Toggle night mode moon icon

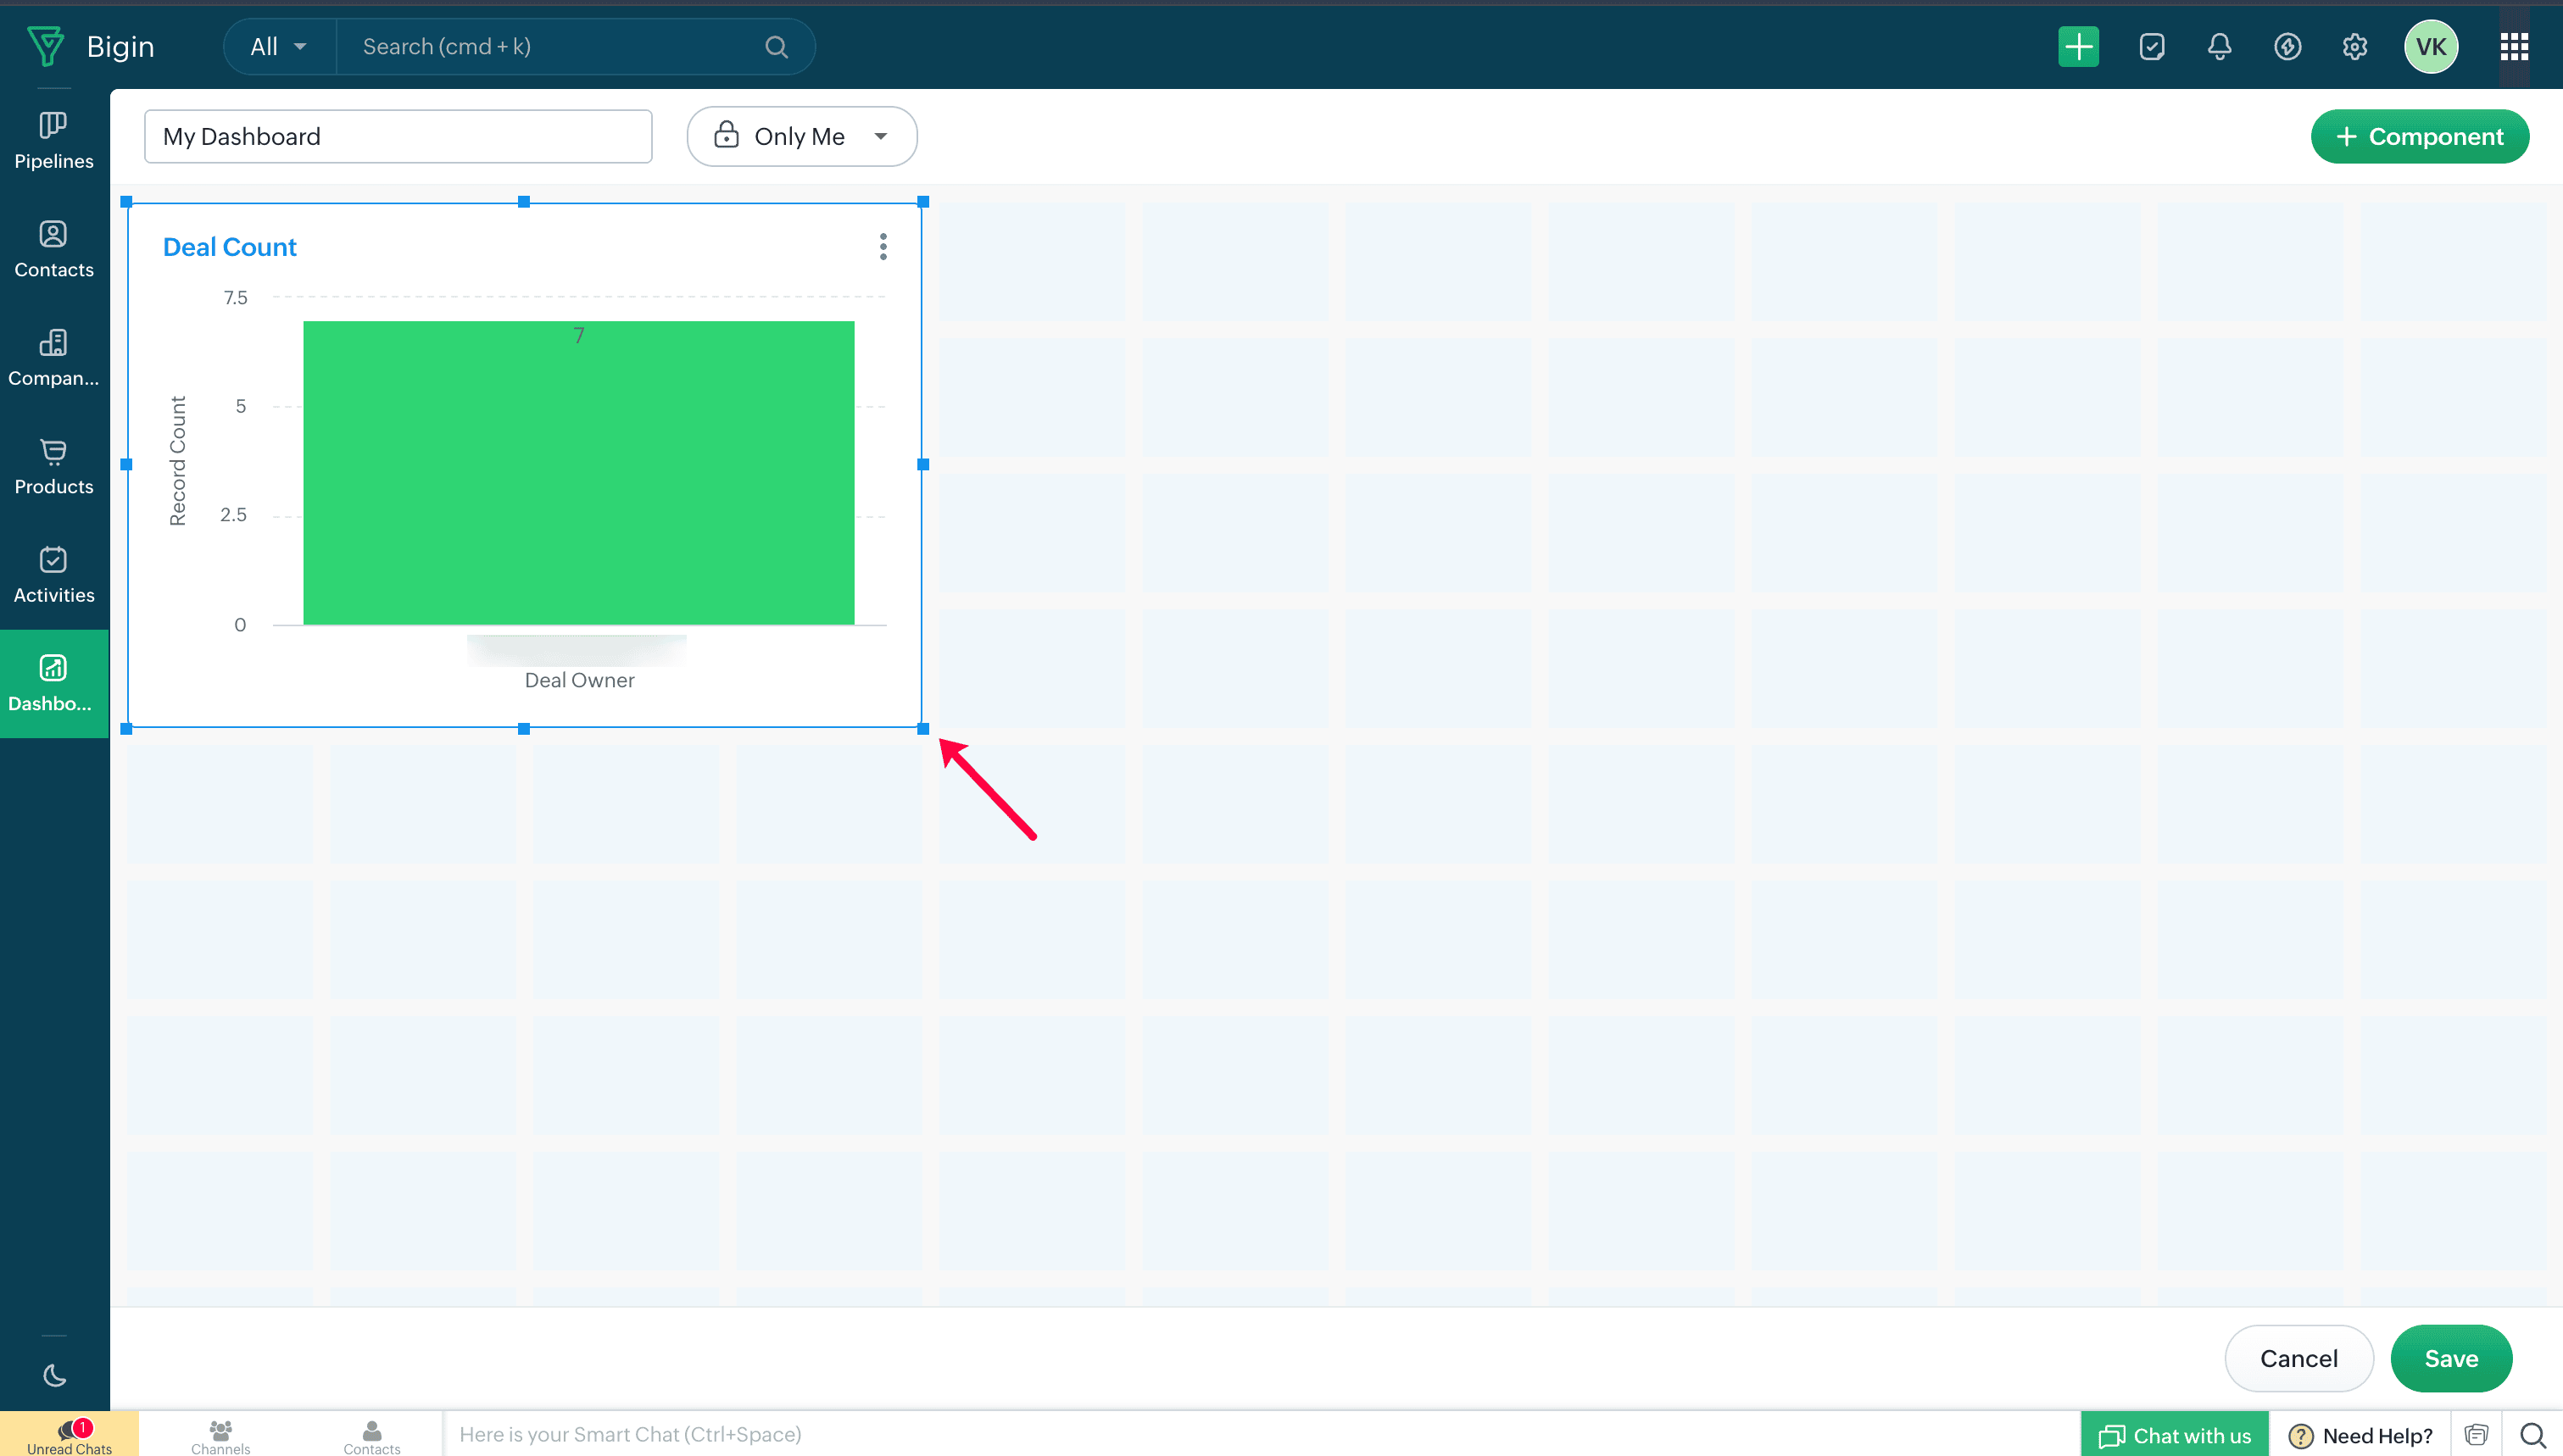click(54, 1376)
